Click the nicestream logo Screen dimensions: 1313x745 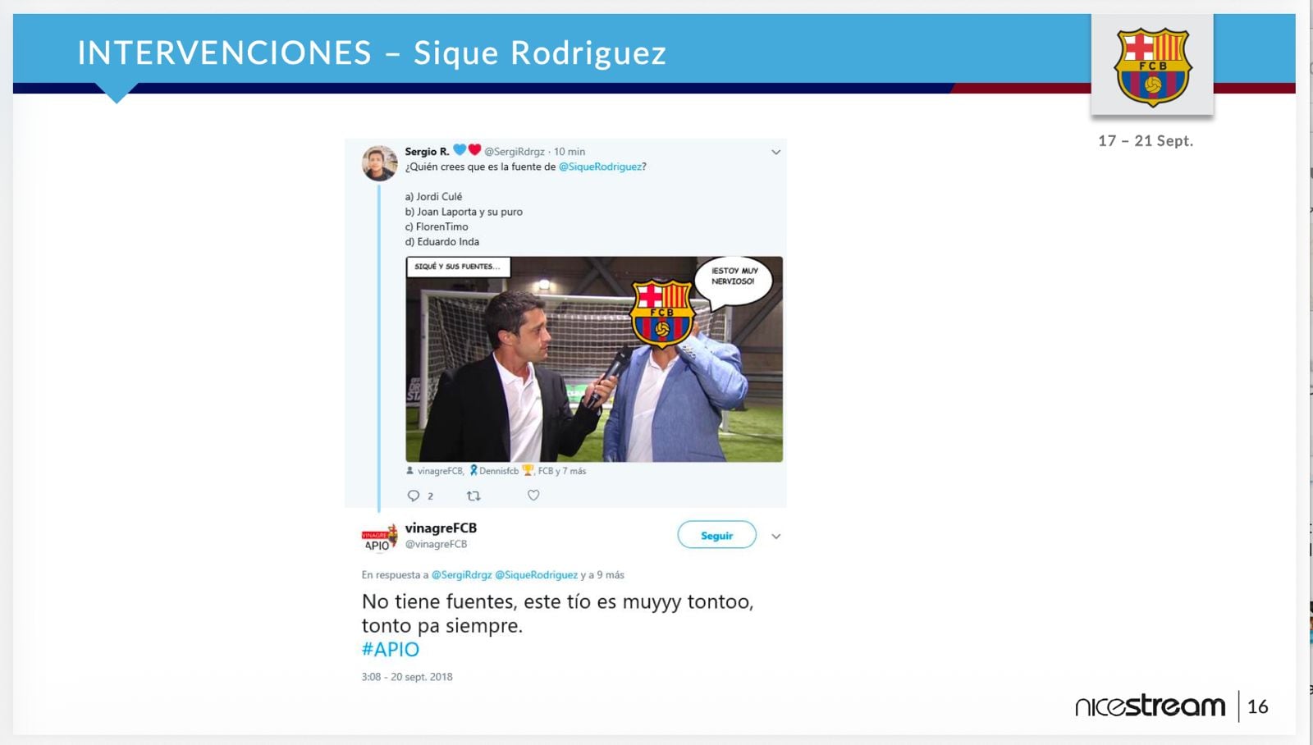[1150, 706]
